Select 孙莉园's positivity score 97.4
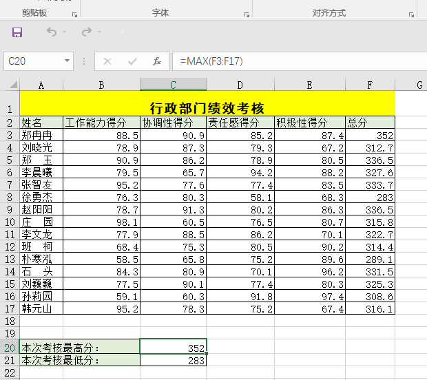Image resolution: width=427 pixels, height=380 pixels. point(310,296)
